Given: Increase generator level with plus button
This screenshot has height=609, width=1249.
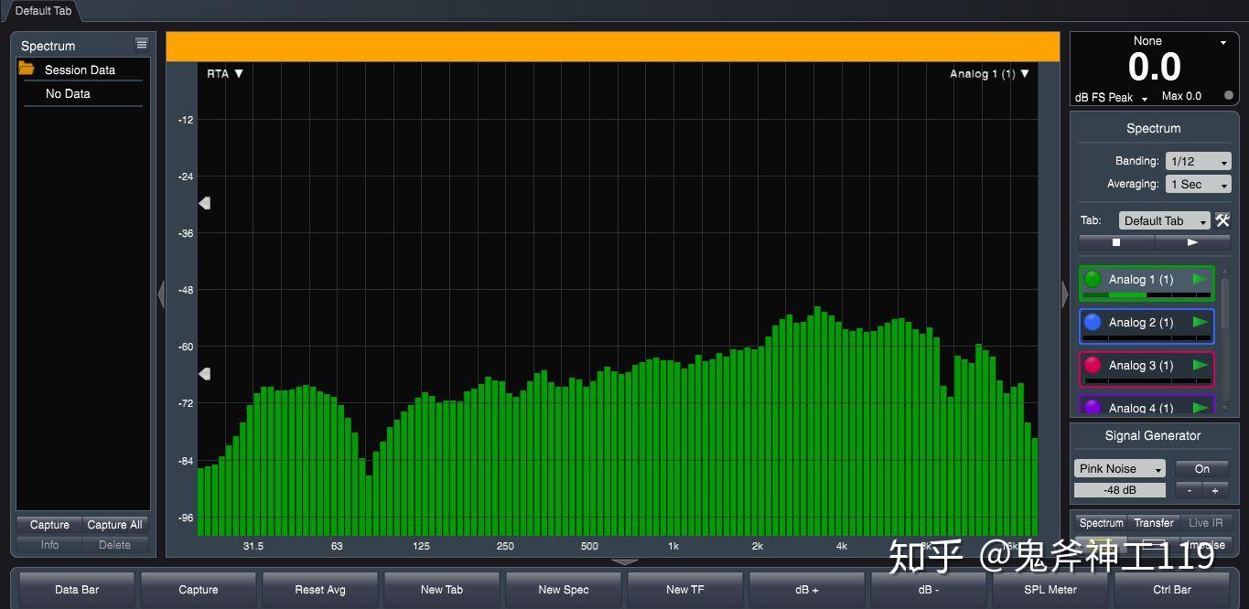Looking at the screenshot, I should pyautogui.click(x=1215, y=490).
